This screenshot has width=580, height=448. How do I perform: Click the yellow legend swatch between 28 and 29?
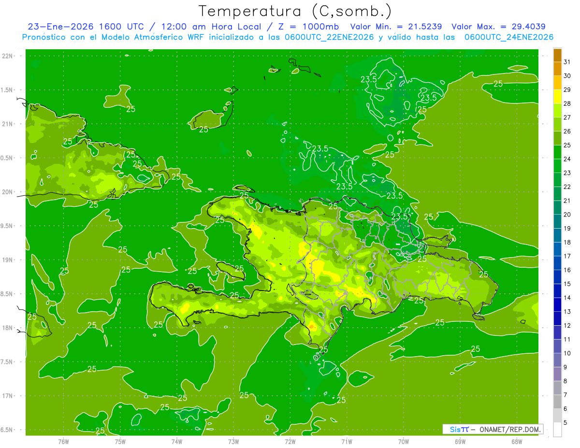point(557,97)
